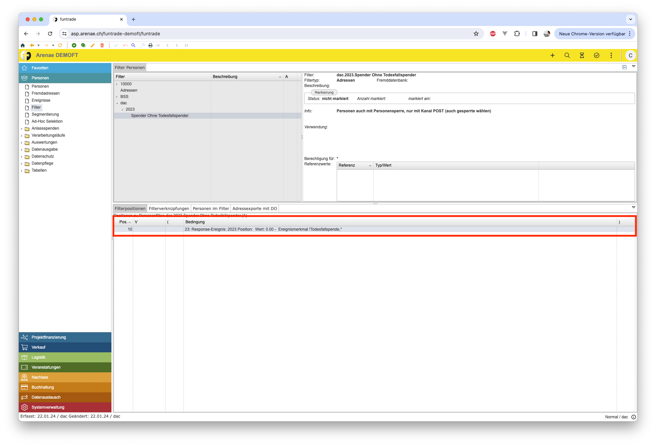Expand the 10000 filter tree node

[x=117, y=84]
